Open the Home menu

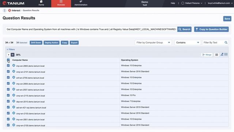click(41, 3)
